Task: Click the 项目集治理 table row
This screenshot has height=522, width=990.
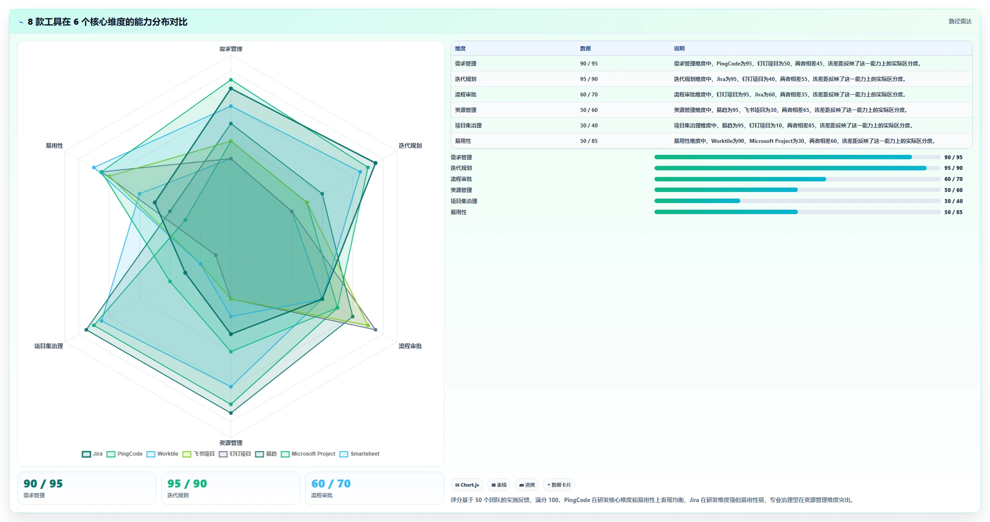Action: (712, 126)
